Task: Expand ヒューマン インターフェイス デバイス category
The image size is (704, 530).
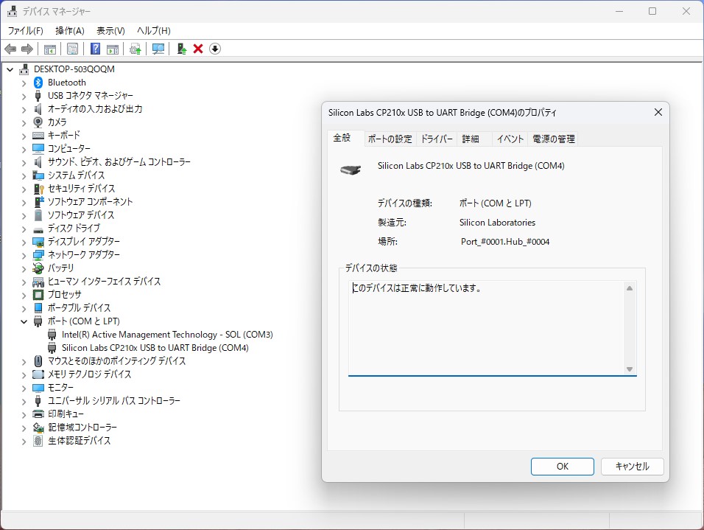Action: click(x=24, y=282)
